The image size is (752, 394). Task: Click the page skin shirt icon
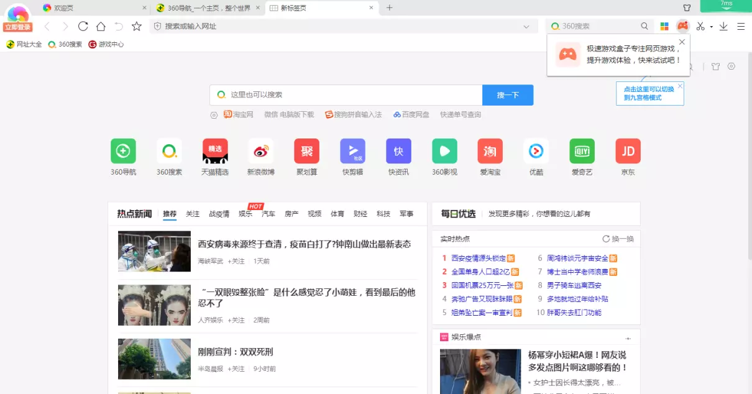pos(715,66)
